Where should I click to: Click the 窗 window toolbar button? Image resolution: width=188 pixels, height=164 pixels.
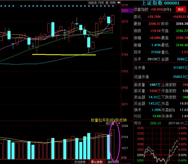pos(107,3)
